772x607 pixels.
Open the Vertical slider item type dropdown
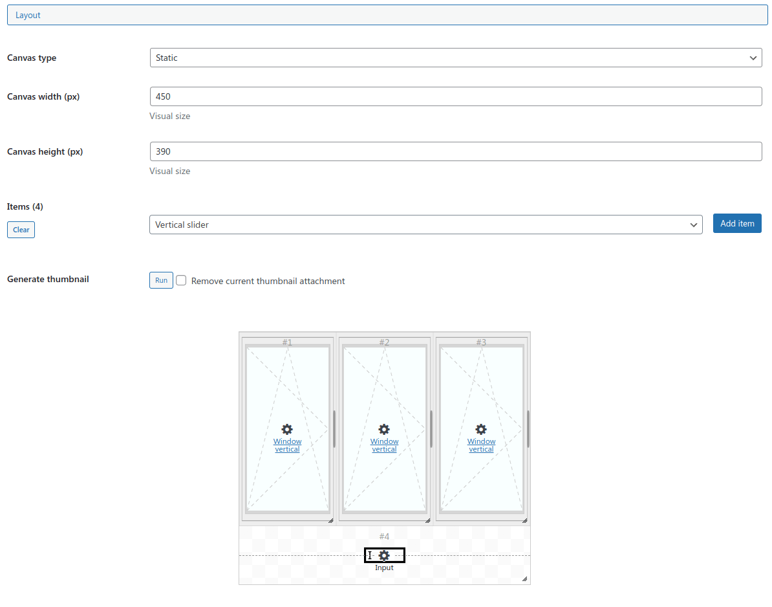pyautogui.click(x=426, y=225)
